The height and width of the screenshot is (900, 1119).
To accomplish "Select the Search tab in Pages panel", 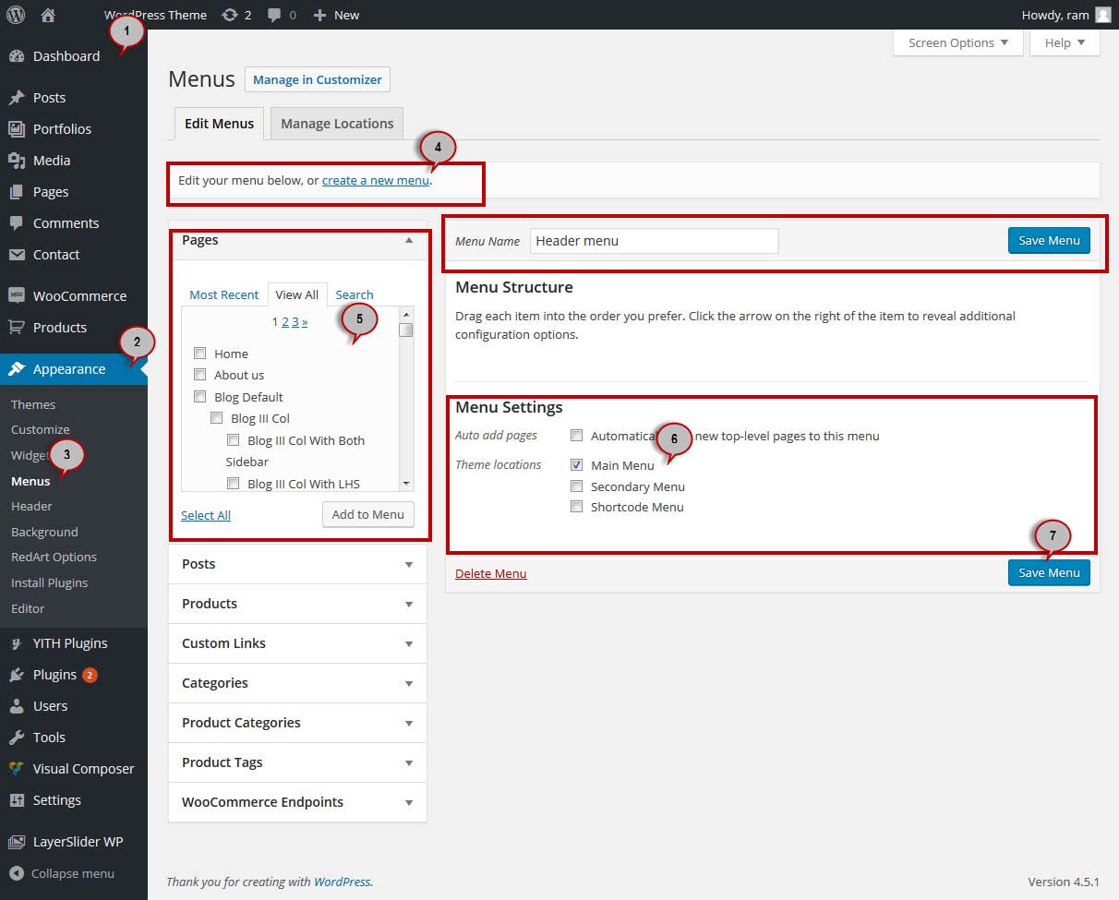I will [355, 294].
